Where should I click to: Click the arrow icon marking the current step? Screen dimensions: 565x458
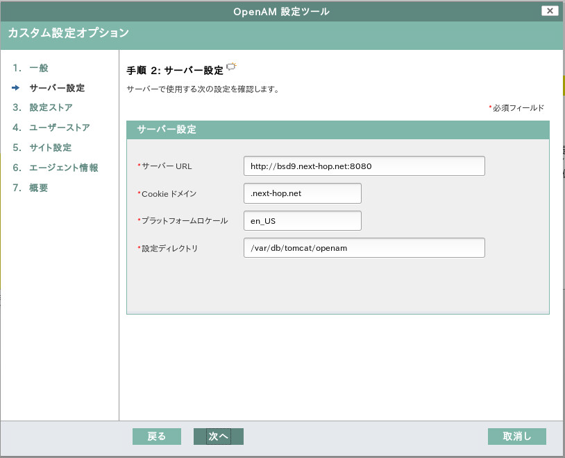(x=16, y=88)
